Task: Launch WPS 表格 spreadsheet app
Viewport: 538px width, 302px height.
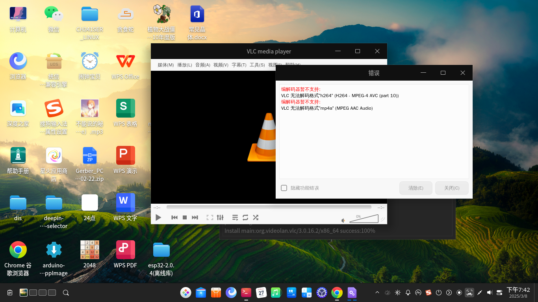Action: (126, 113)
